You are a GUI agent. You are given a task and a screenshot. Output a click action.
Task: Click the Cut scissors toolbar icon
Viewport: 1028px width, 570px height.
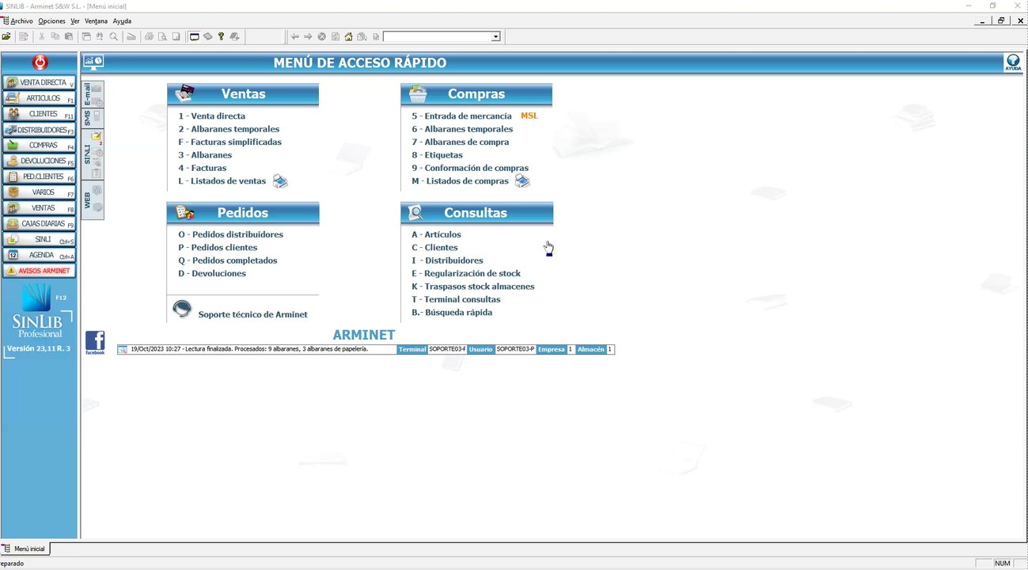42,36
